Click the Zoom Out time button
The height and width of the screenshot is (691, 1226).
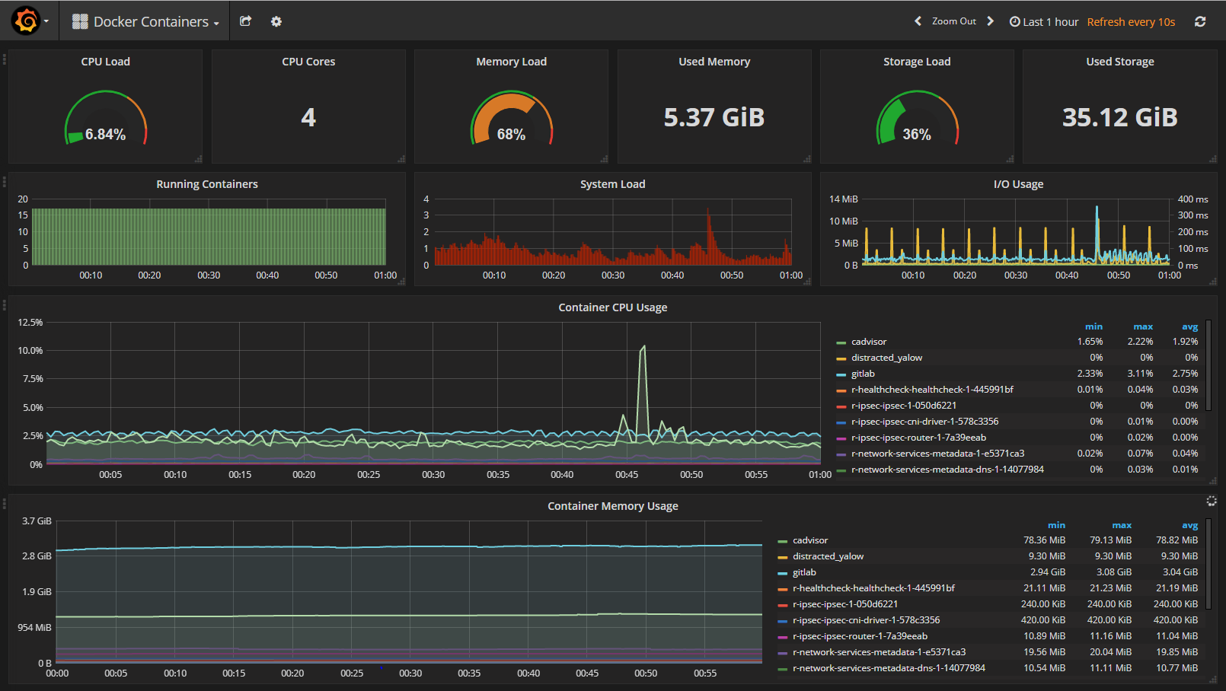953,21
